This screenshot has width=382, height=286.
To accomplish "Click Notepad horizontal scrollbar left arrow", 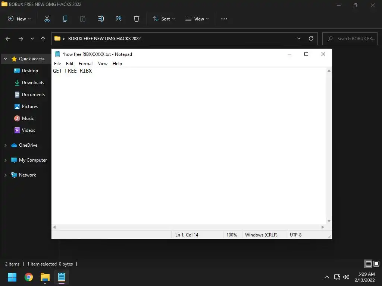I will point(54,227).
